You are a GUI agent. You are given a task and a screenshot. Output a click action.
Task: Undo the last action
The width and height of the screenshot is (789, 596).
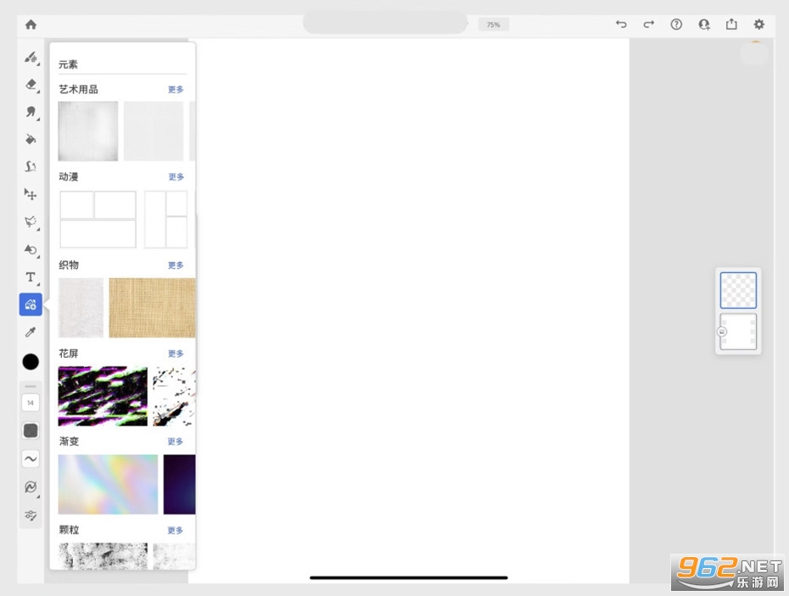(x=621, y=24)
